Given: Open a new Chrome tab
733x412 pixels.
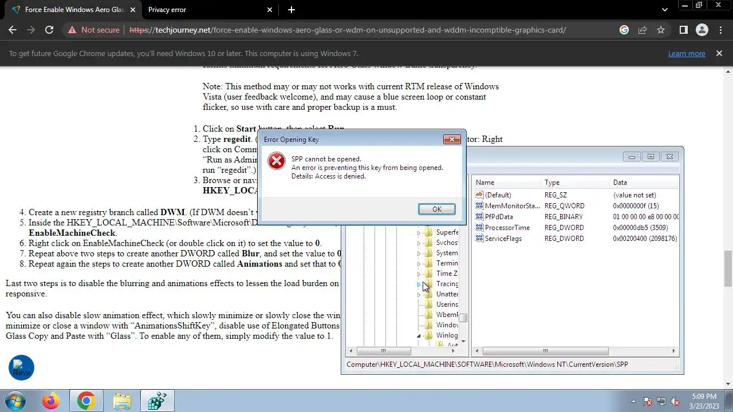Looking at the screenshot, I should 291,10.
